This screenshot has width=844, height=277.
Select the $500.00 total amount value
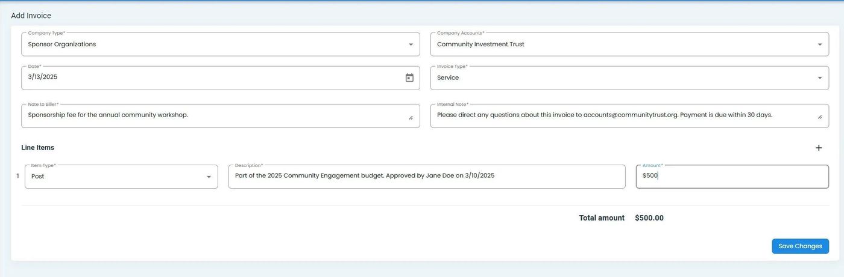[x=649, y=218]
